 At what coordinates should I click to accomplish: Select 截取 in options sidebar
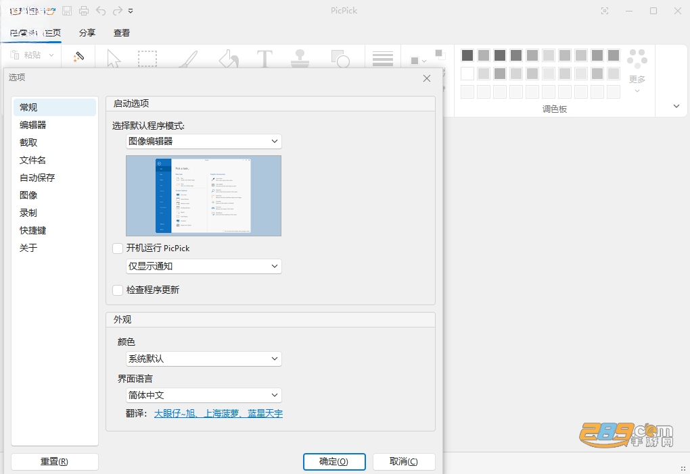click(x=55, y=142)
